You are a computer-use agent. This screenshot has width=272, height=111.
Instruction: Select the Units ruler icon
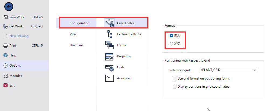(109, 68)
